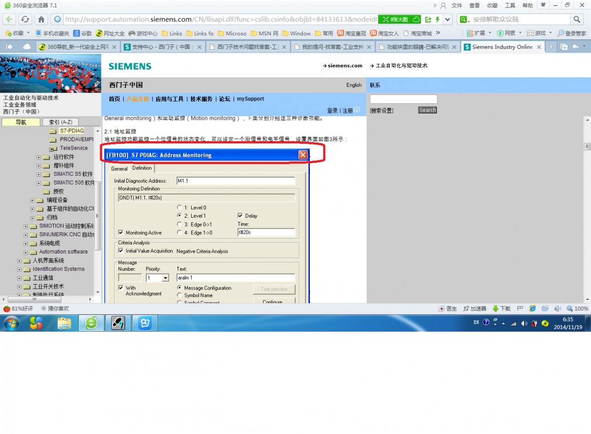Click the search magnifier button
This screenshot has height=434, width=591.
coord(577,19)
